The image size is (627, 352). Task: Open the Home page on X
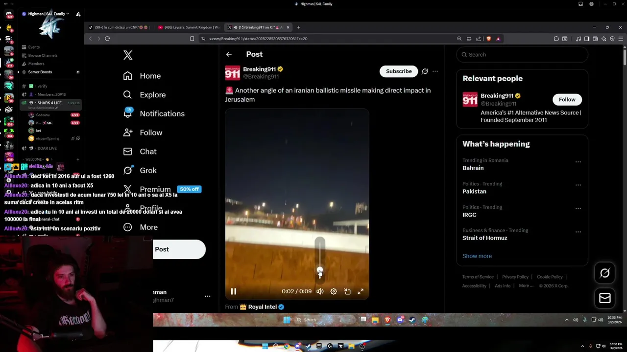142,76
